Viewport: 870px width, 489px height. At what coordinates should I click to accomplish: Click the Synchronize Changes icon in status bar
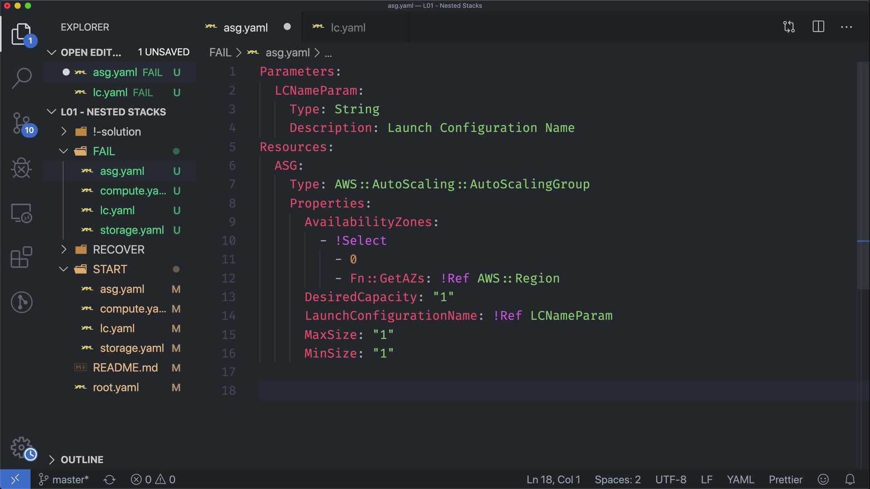pyautogui.click(x=110, y=479)
